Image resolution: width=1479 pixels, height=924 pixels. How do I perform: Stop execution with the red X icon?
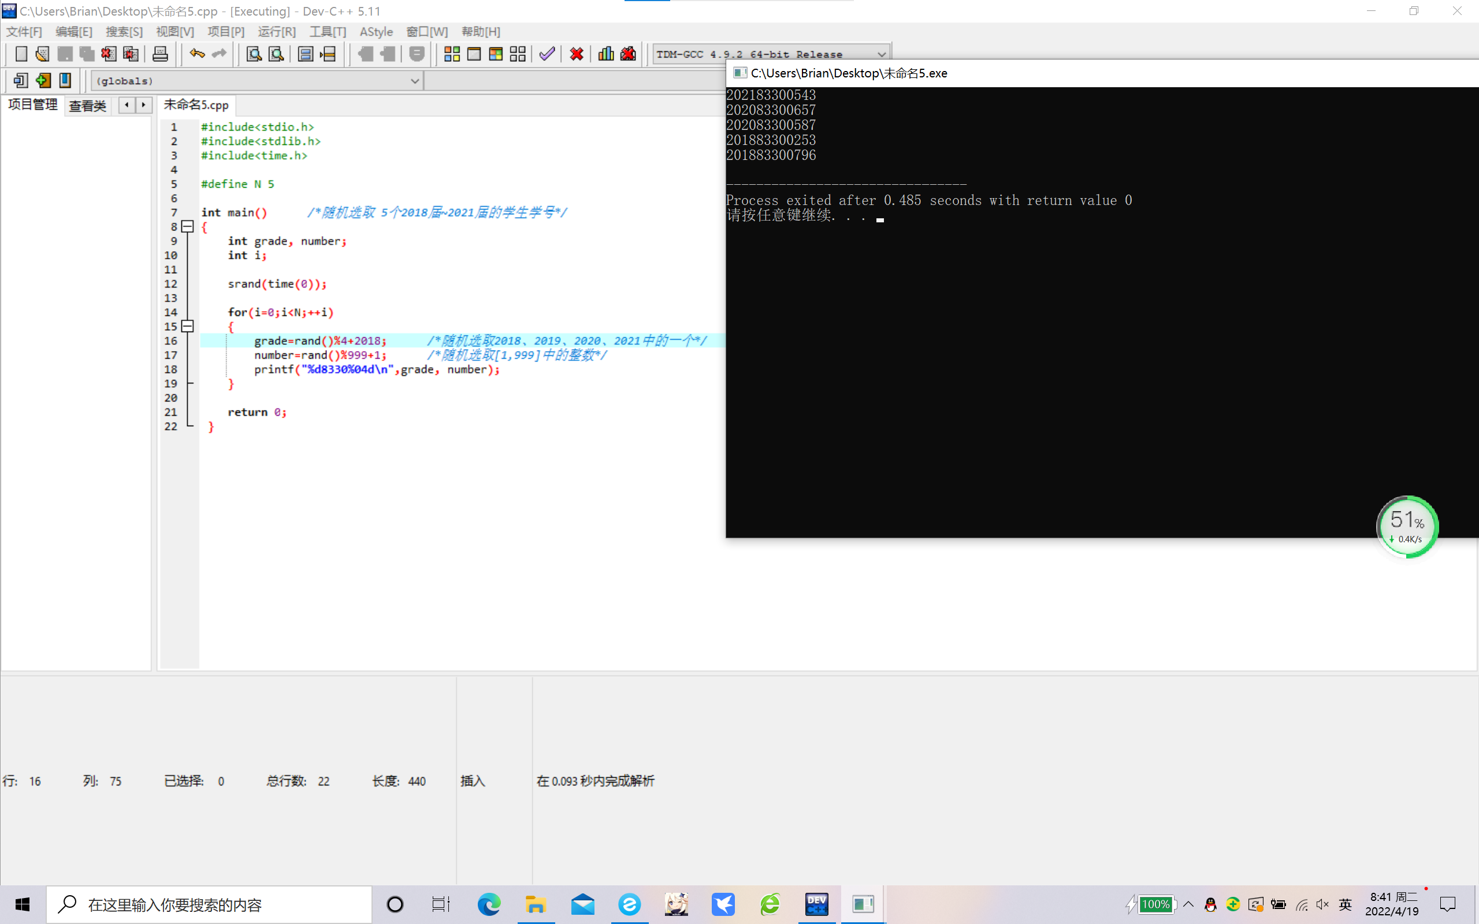pyautogui.click(x=575, y=54)
